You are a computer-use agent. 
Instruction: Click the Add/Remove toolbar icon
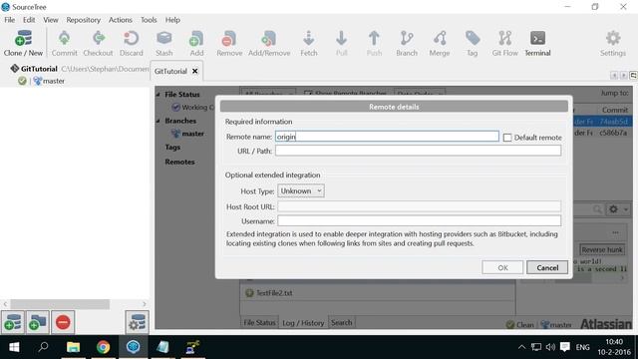(269, 43)
